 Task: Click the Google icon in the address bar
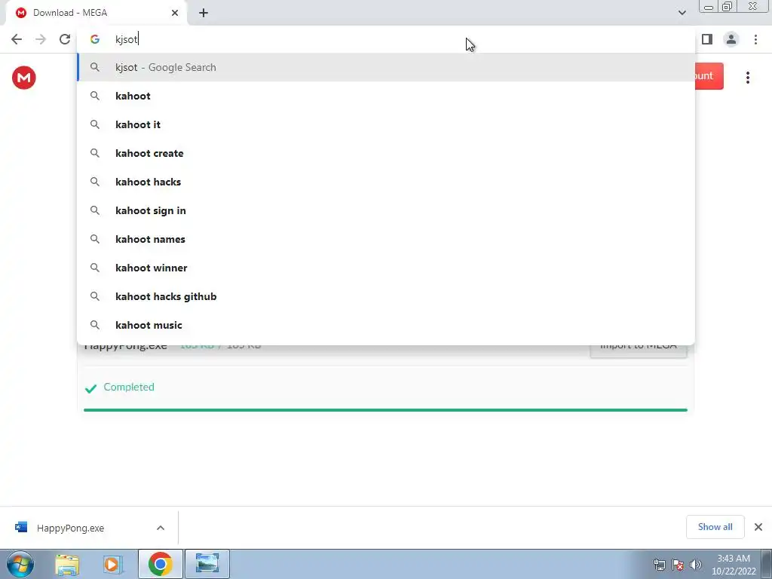click(x=94, y=39)
